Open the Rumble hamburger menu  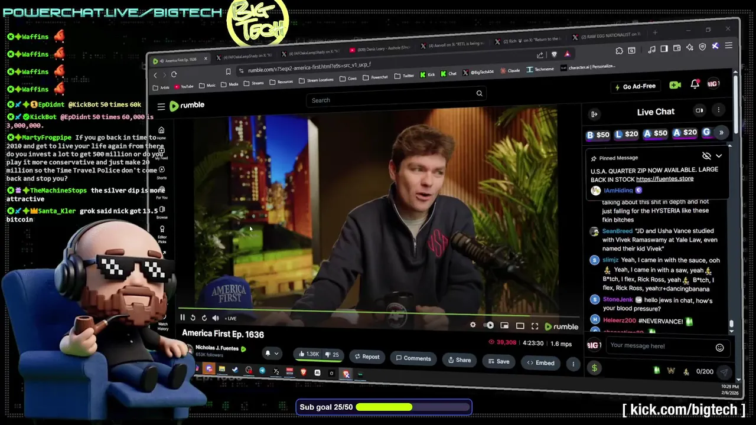point(161,107)
